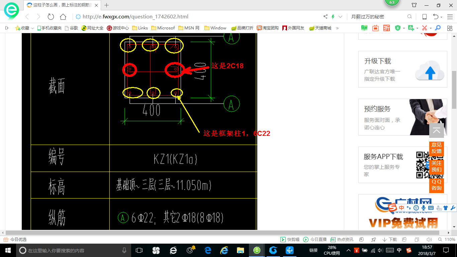
Task: Click the 热点资讯 status bar item
Action: (x=342, y=240)
